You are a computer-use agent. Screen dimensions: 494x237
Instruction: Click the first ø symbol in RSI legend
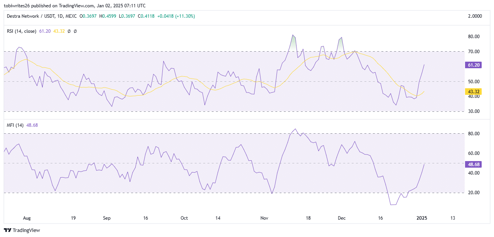(x=69, y=31)
